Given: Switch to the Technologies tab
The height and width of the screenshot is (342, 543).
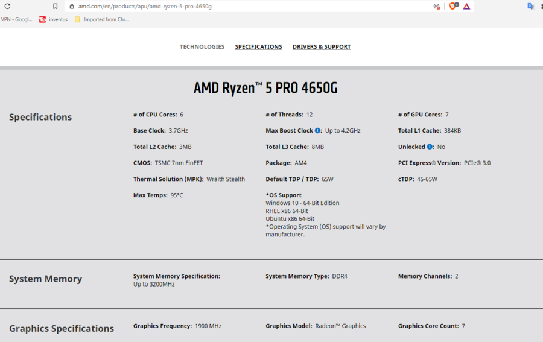Looking at the screenshot, I should coord(202,46).
